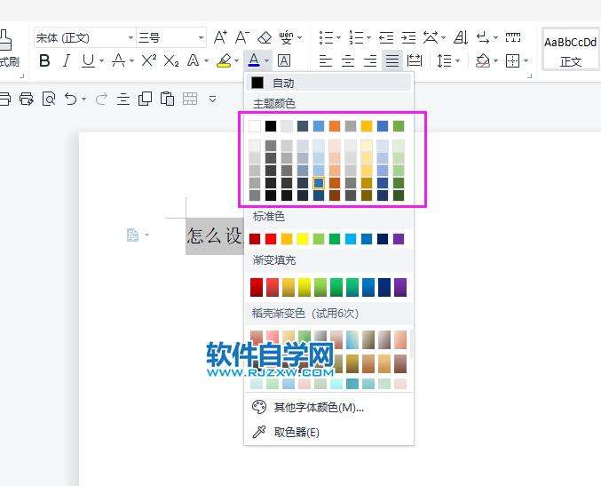Choose 自动 automatic color option
The width and height of the screenshot is (601, 486).
click(x=328, y=83)
